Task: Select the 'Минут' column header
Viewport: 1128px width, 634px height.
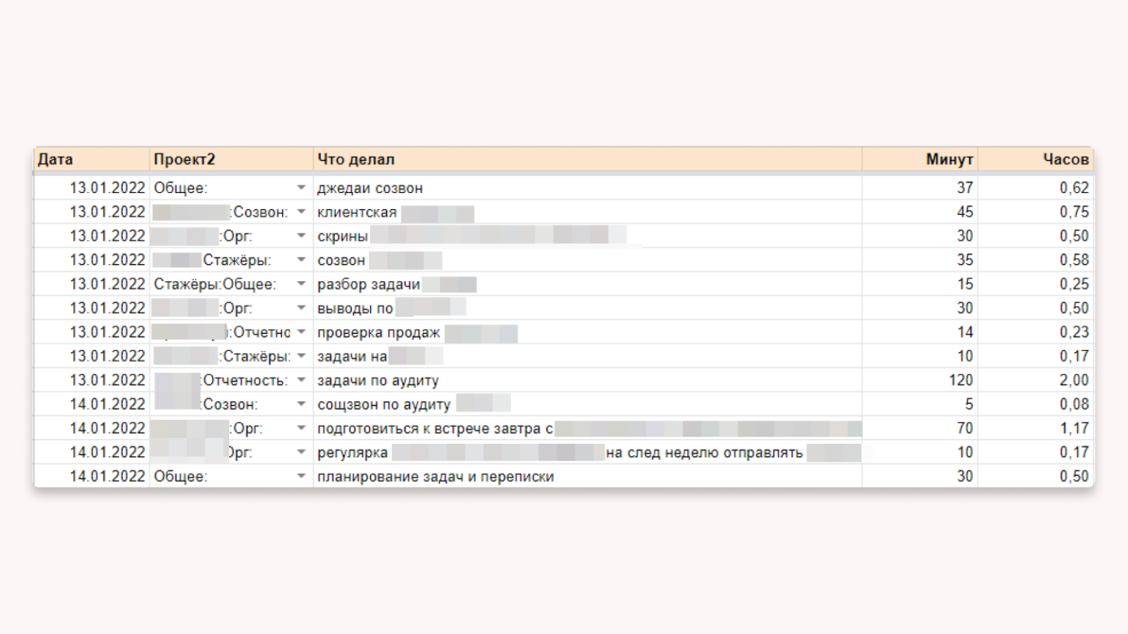Action: 920,159
